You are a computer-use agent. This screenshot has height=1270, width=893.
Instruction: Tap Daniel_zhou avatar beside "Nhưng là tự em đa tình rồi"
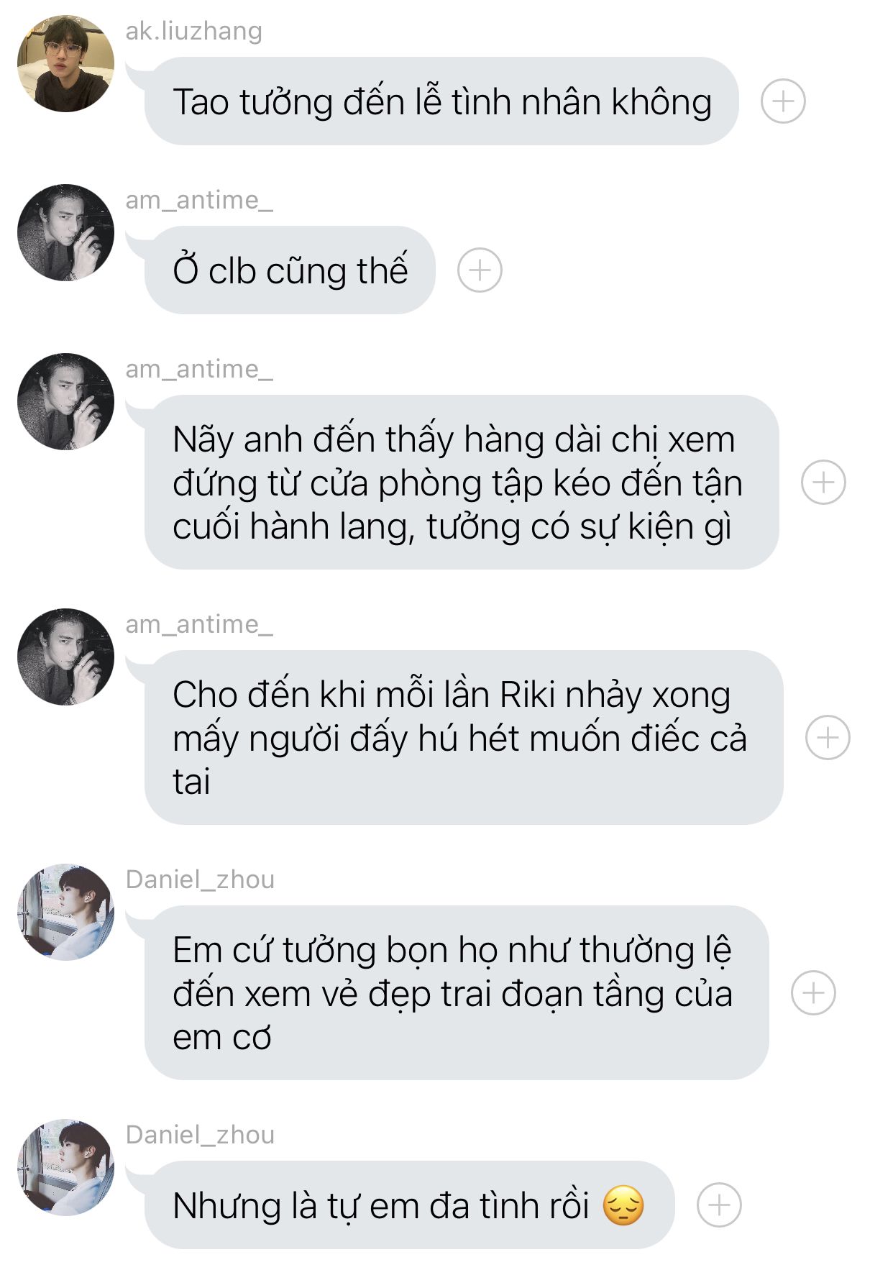tap(65, 1168)
